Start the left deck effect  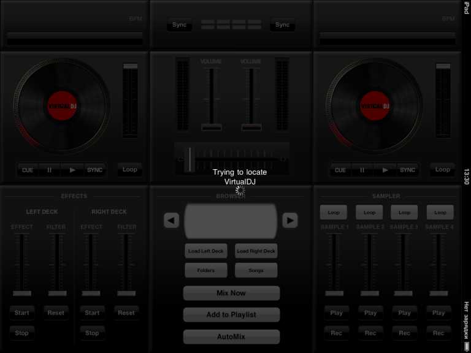pos(22,313)
